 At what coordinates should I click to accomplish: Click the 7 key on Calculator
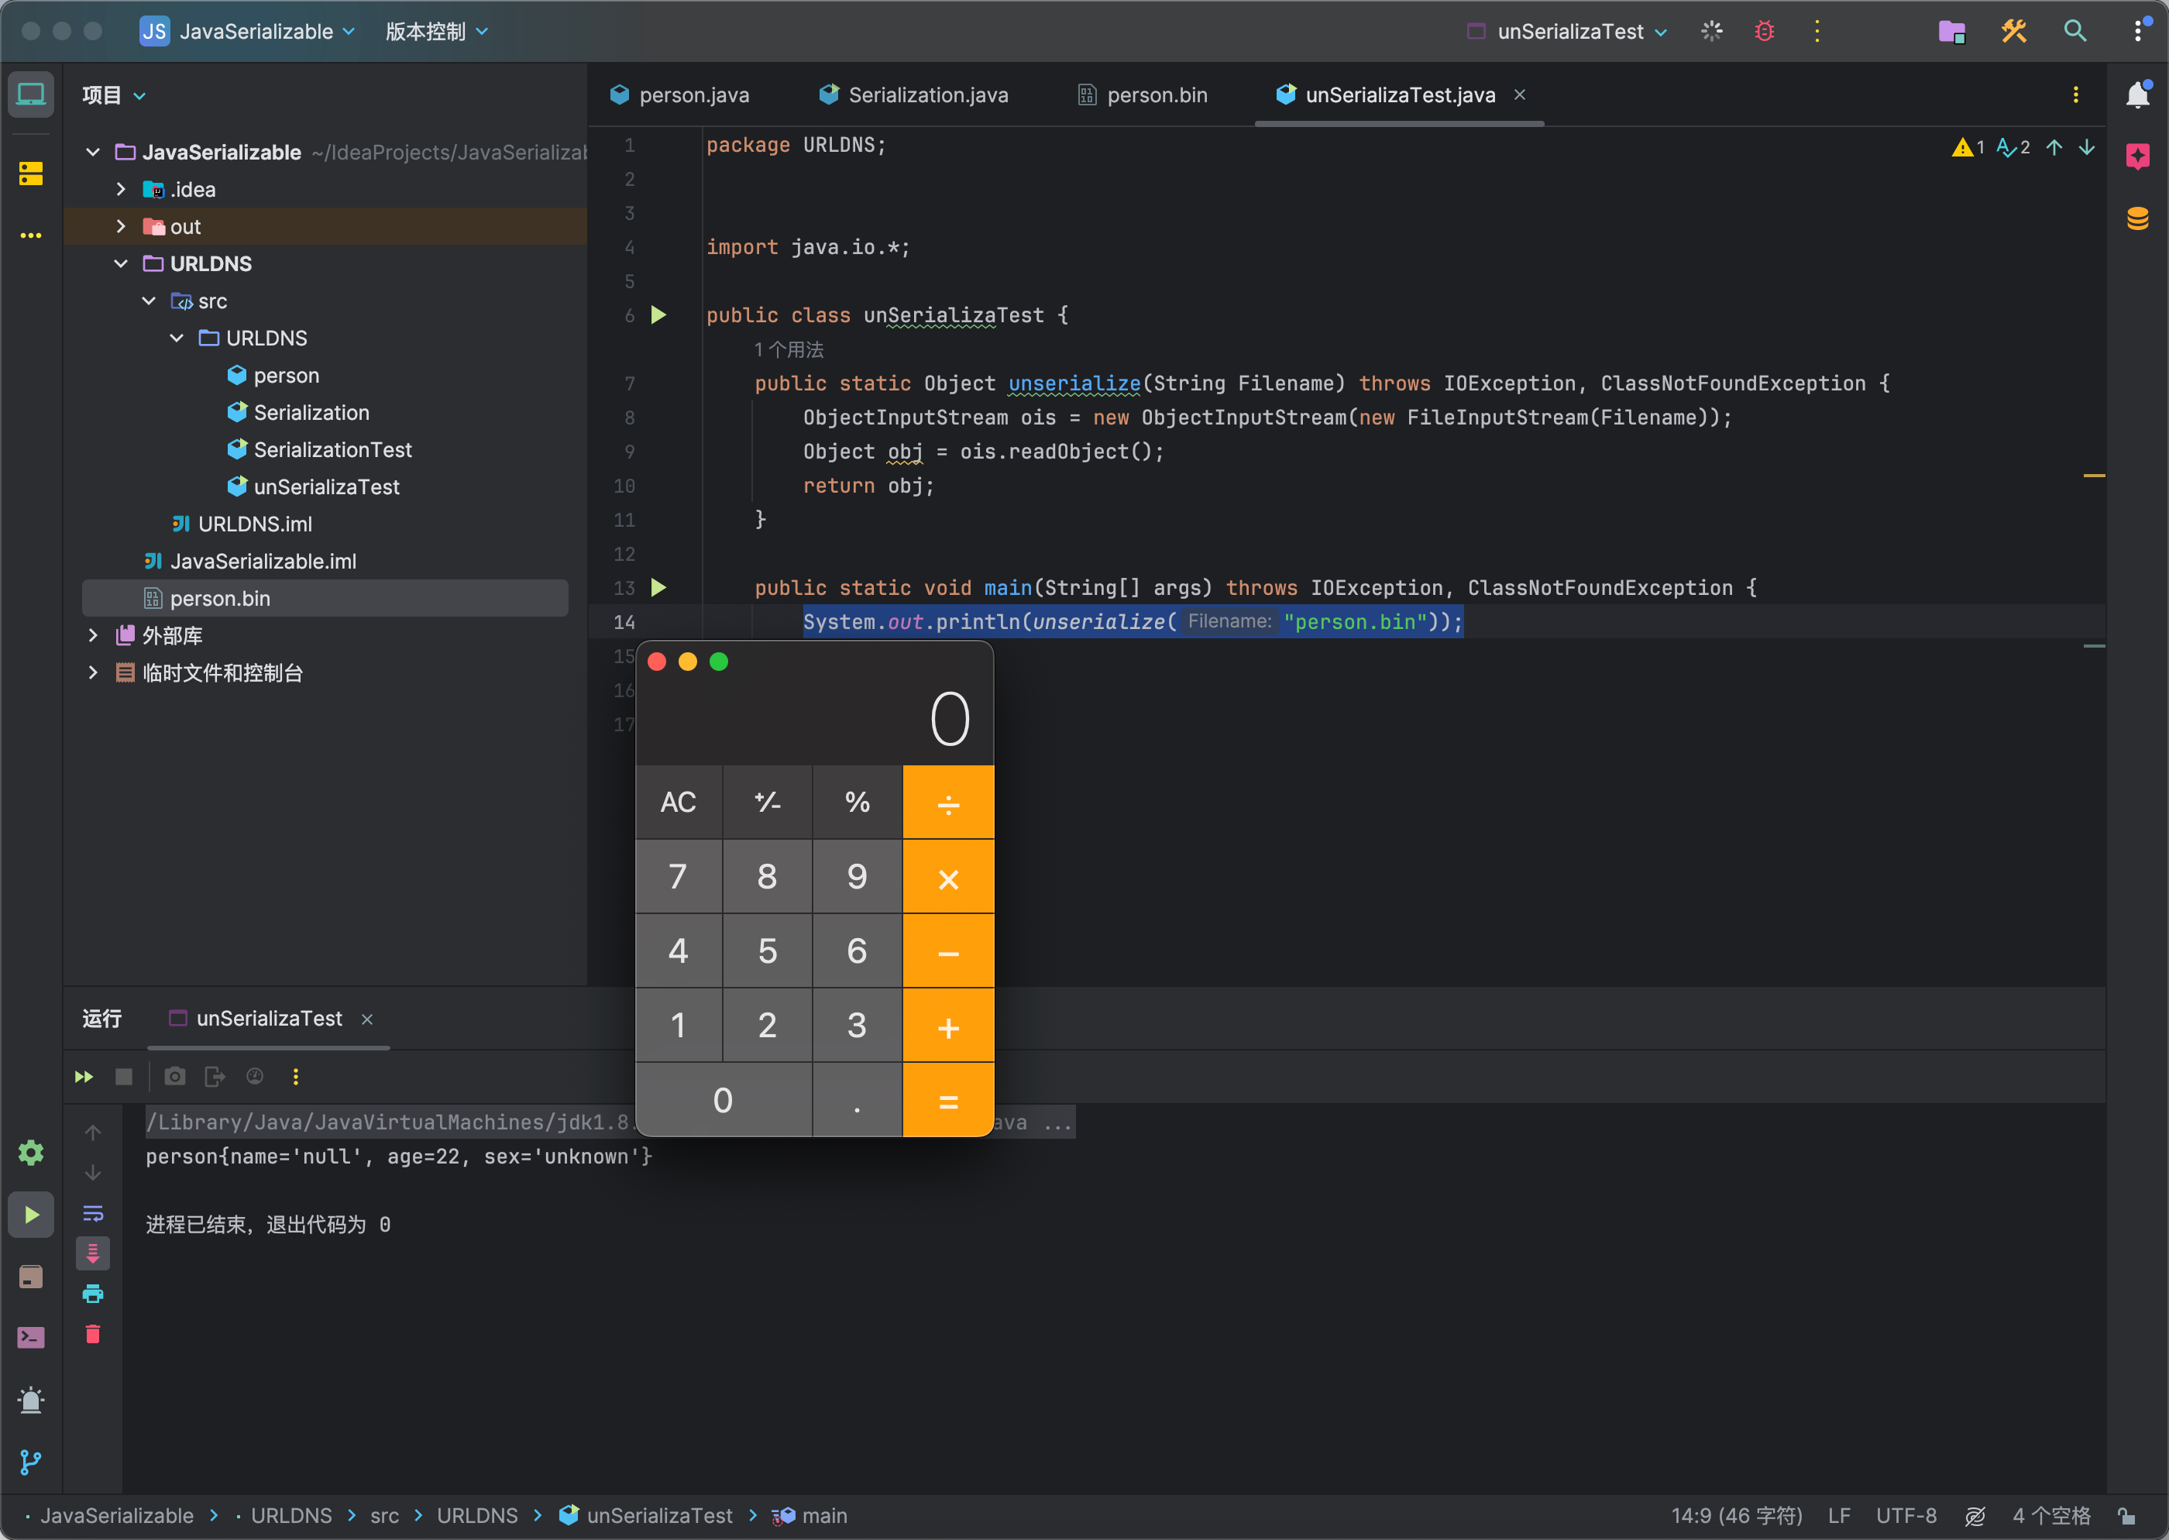pyautogui.click(x=678, y=877)
